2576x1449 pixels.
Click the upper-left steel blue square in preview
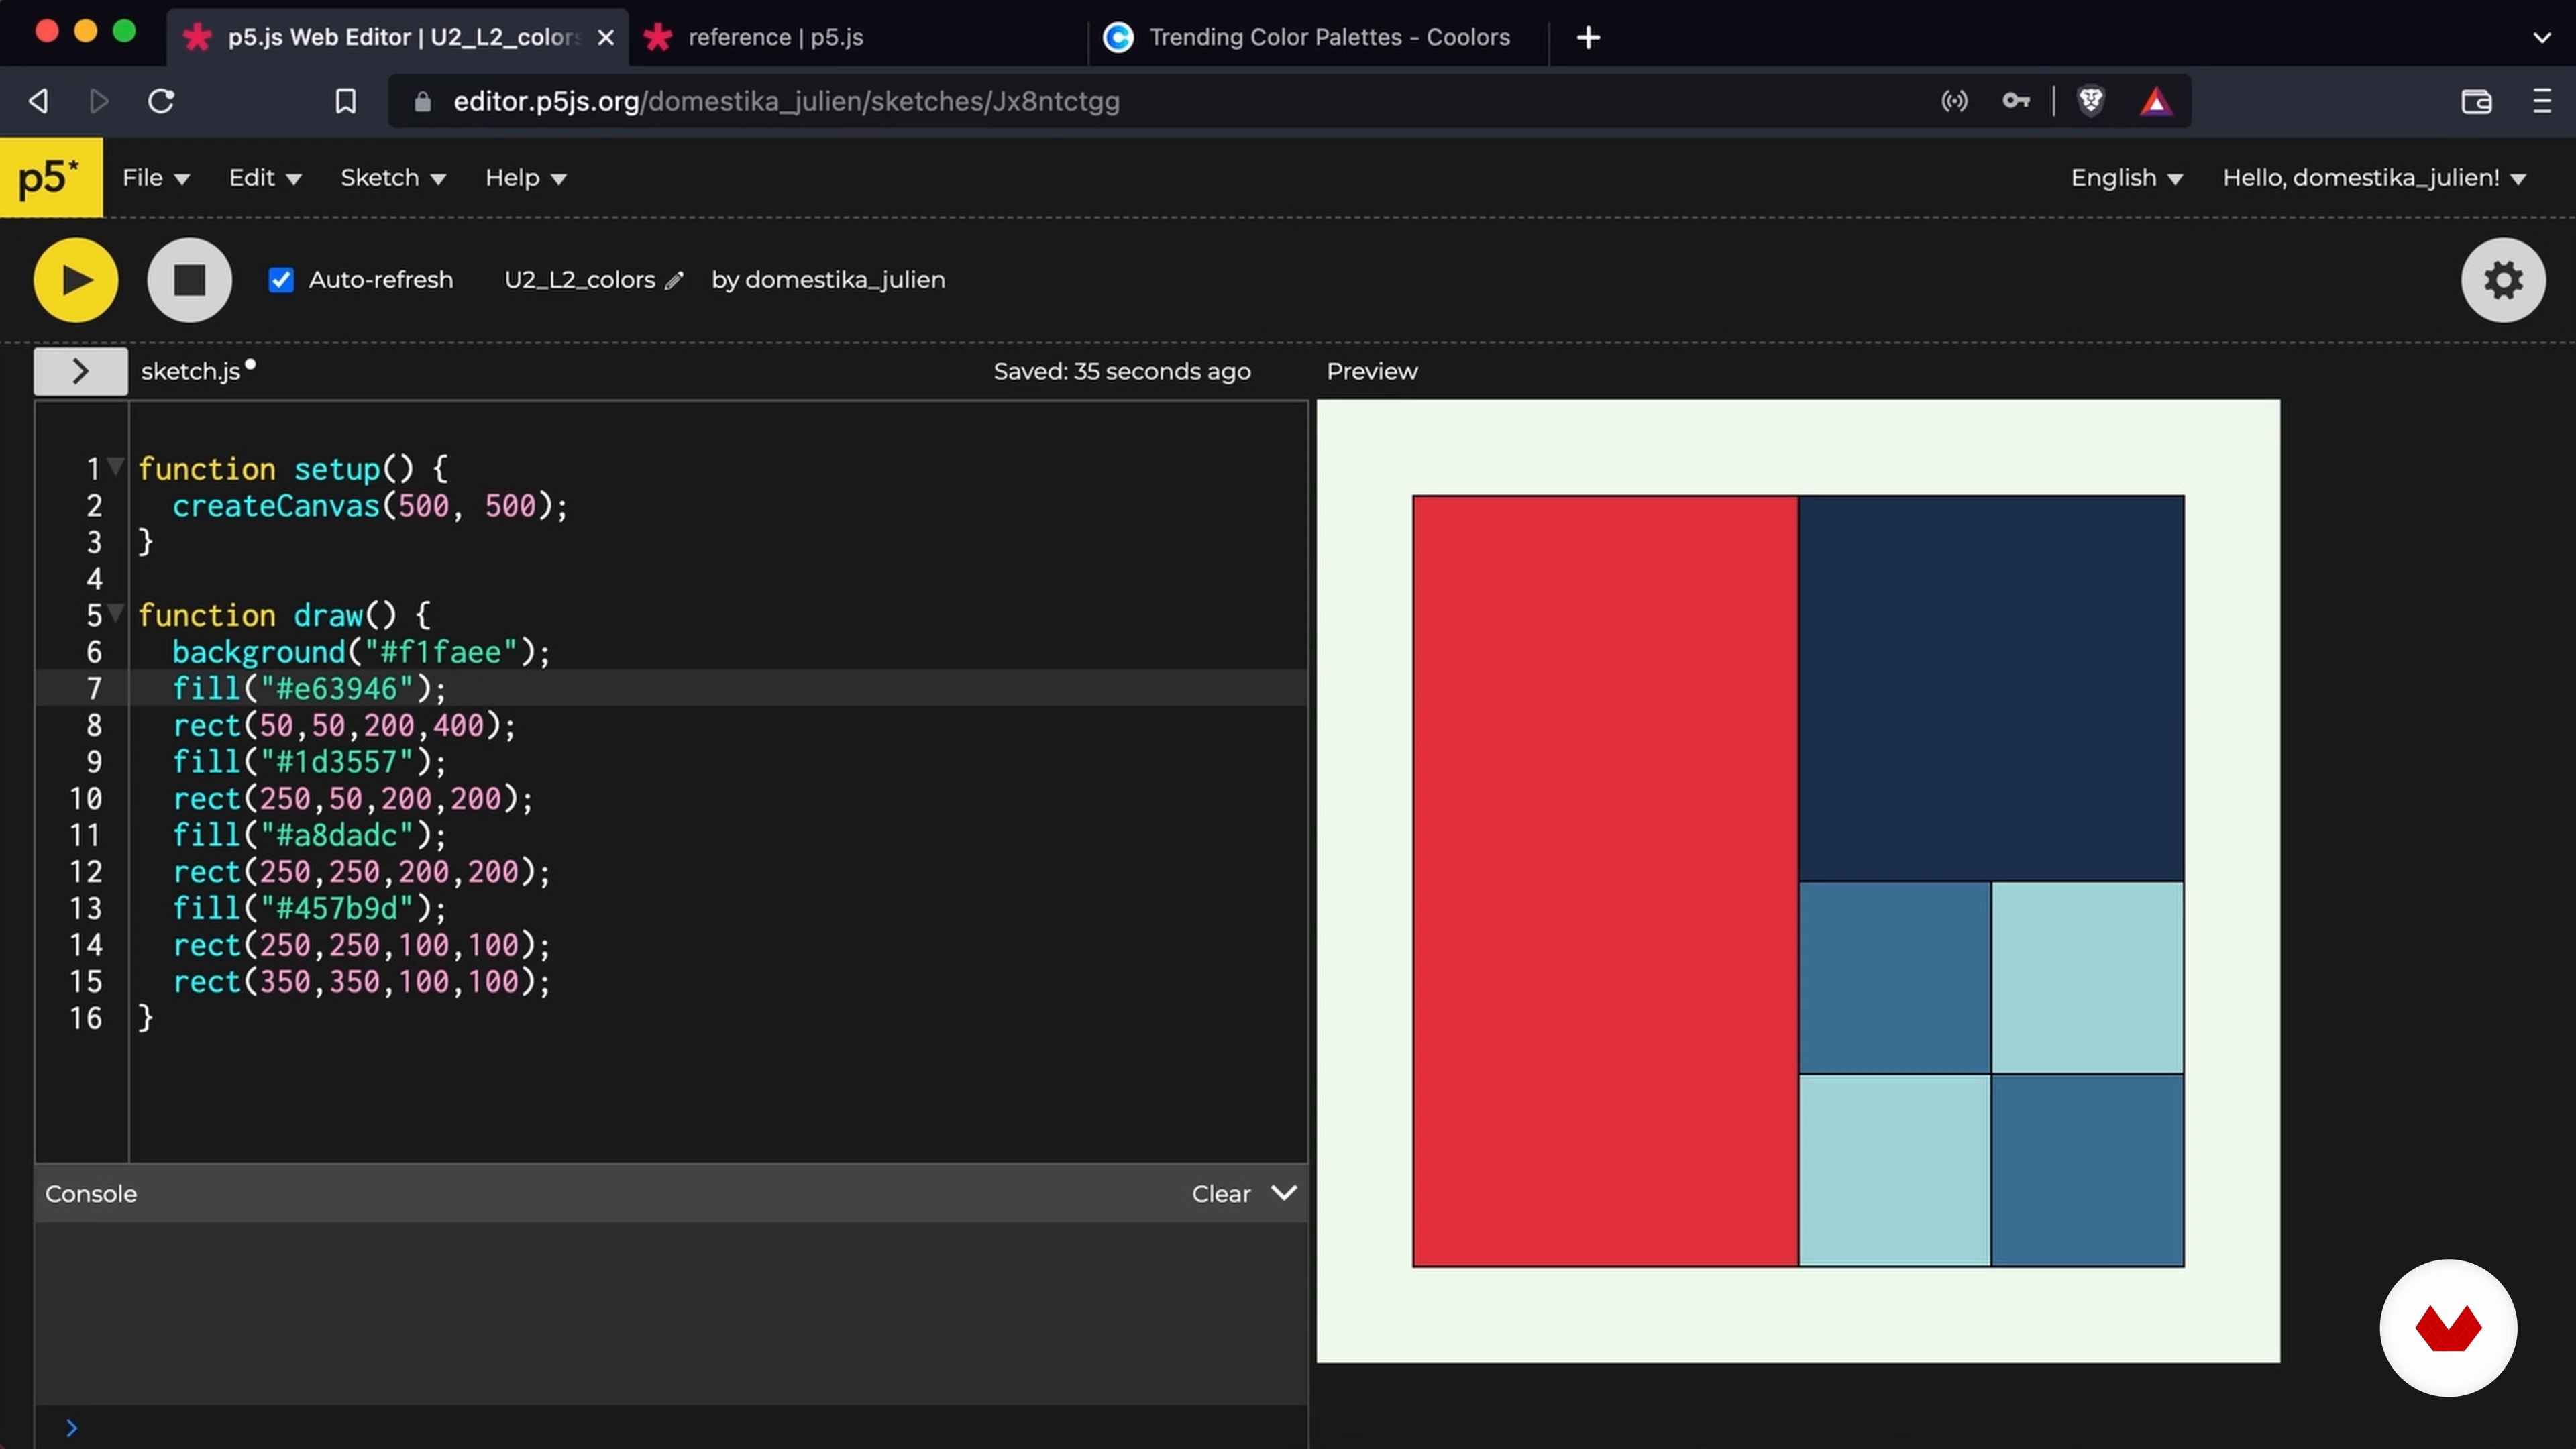1894,977
